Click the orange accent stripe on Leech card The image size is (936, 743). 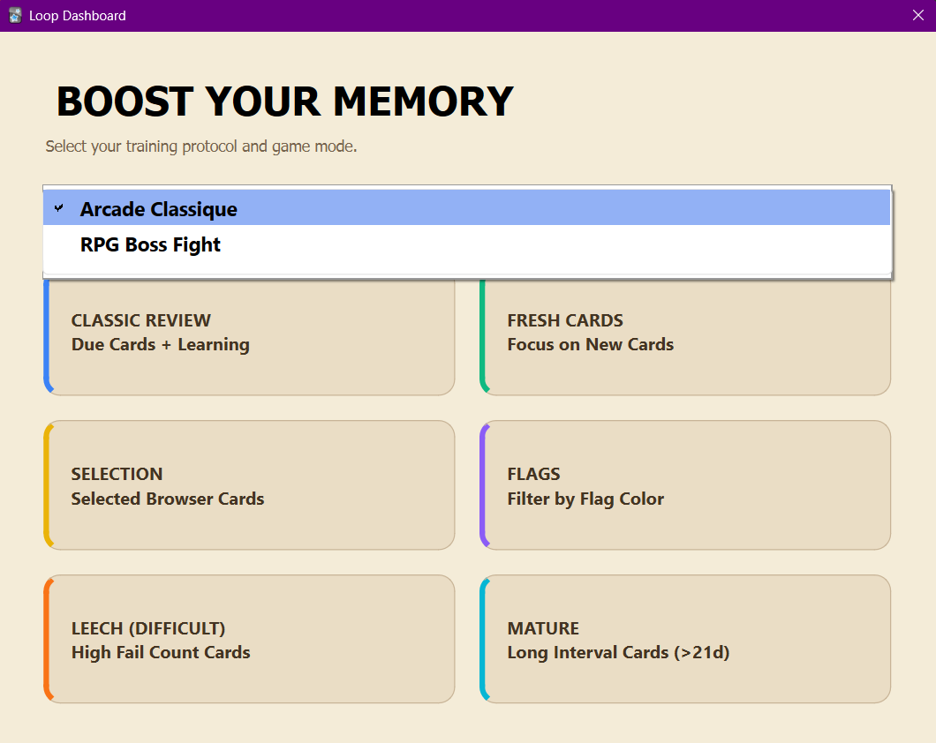pyautogui.click(x=46, y=639)
